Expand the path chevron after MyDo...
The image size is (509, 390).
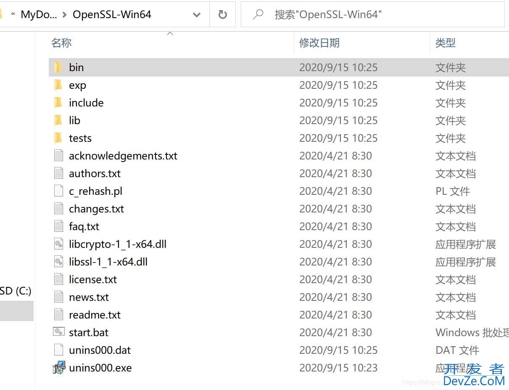(64, 15)
